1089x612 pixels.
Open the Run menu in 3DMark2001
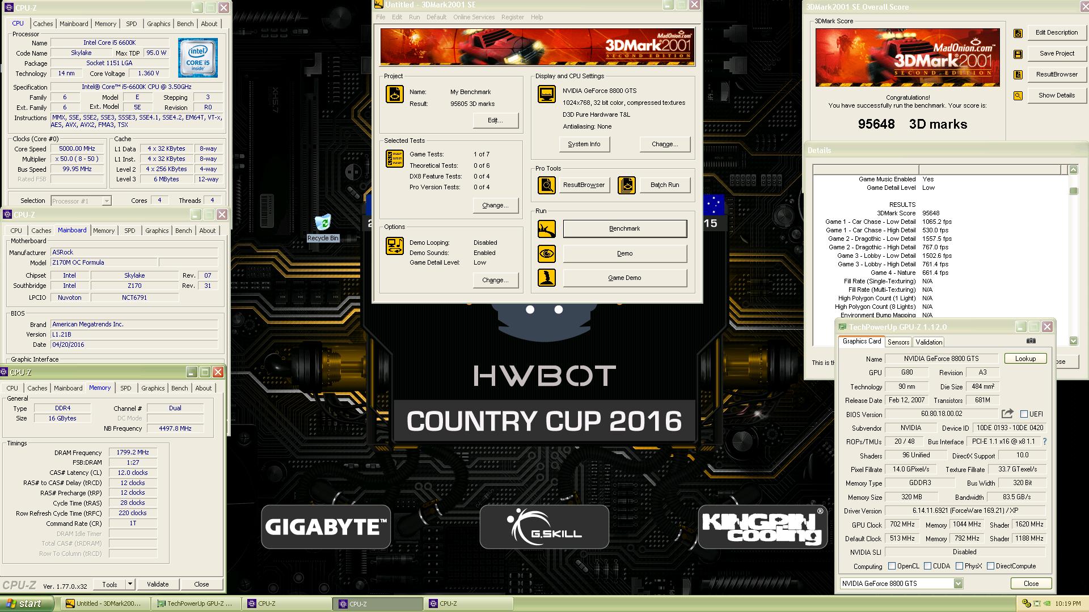coord(414,17)
